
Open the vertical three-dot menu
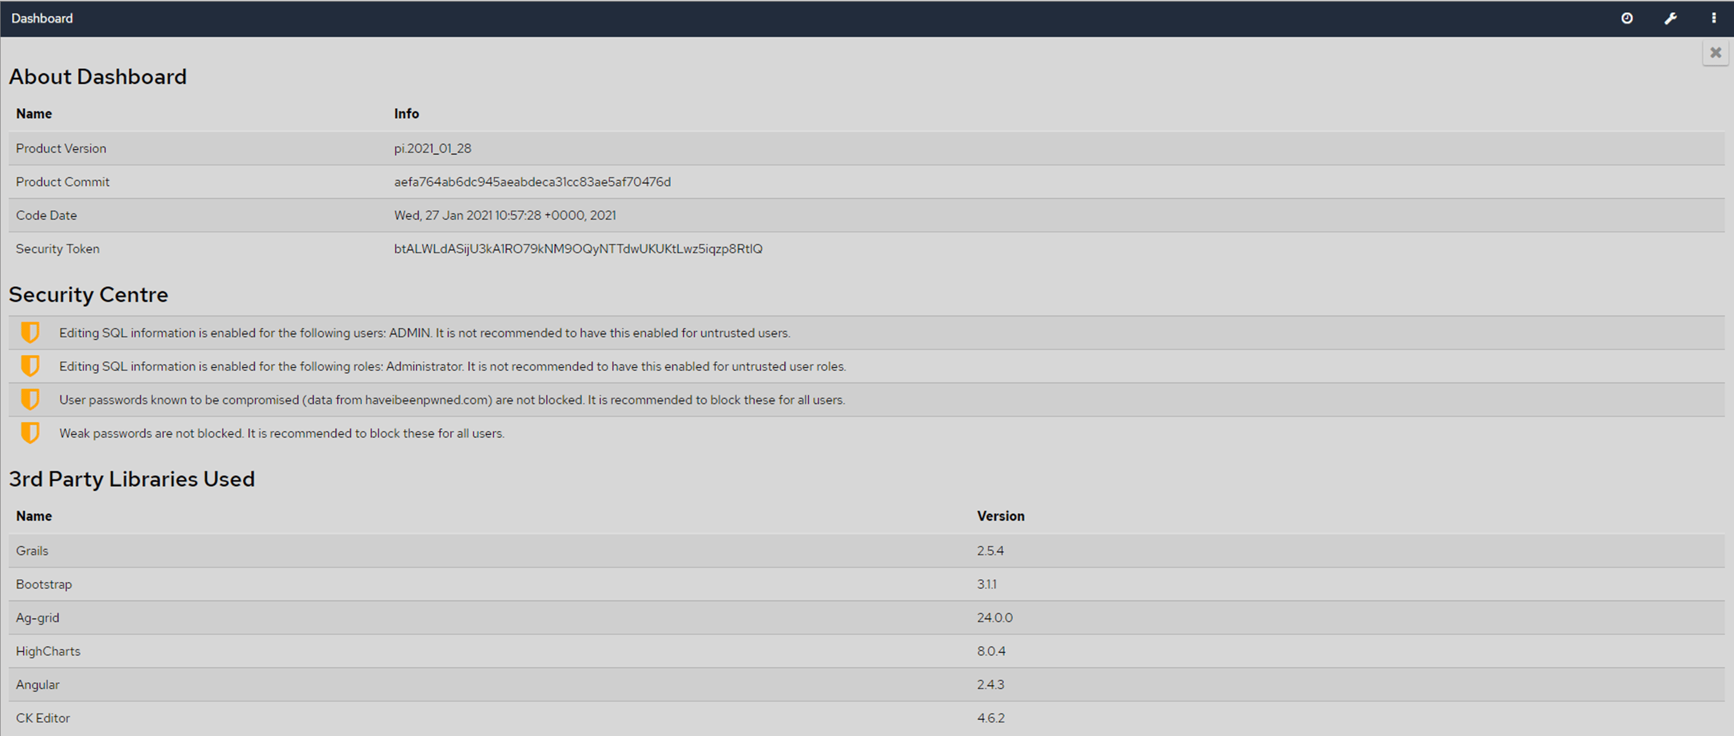[1714, 18]
